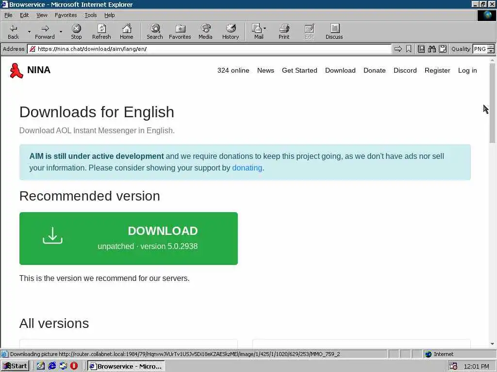This screenshot has height=372, width=497.
Task: Click the 324 online link
Action: tap(233, 70)
